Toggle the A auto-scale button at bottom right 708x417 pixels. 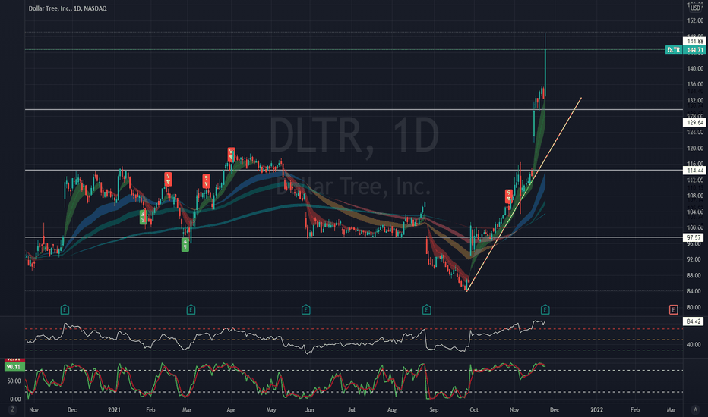point(695,409)
